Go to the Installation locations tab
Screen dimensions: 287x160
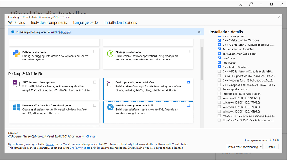[x=121, y=23]
